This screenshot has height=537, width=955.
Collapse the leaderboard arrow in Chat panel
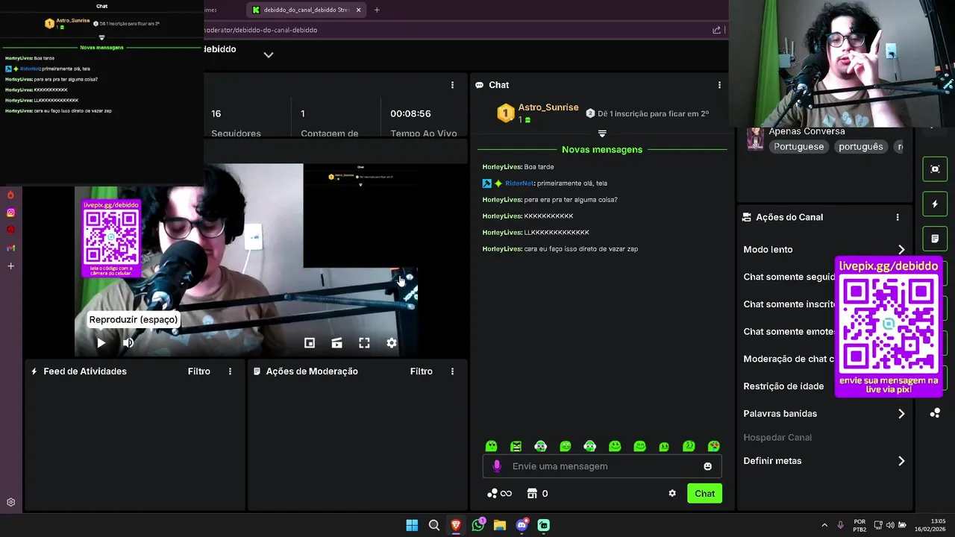point(602,134)
